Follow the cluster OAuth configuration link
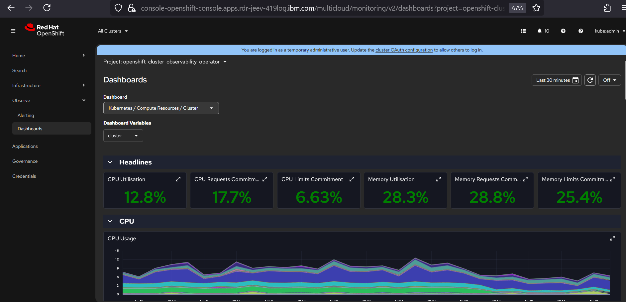The height and width of the screenshot is (302, 626). click(404, 50)
